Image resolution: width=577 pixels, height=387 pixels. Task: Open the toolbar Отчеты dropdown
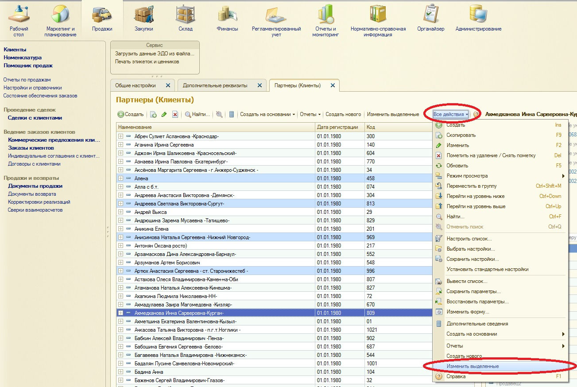click(310, 114)
